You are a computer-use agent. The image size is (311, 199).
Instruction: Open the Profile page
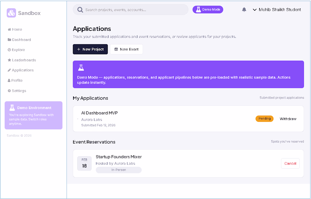tap(15, 80)
